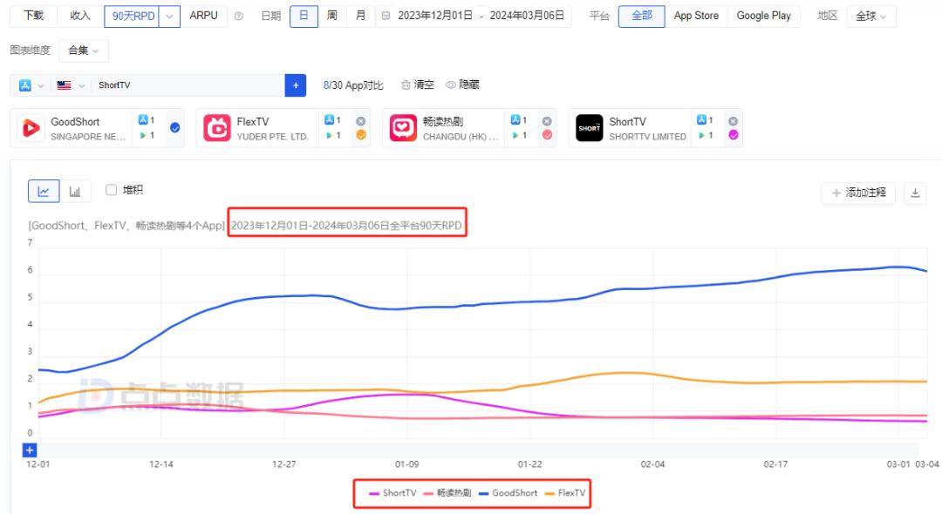Viewport: 942px width, 514px height.
Task: Switch to the ARPU metric tab
Action: (x=203, y=16)
